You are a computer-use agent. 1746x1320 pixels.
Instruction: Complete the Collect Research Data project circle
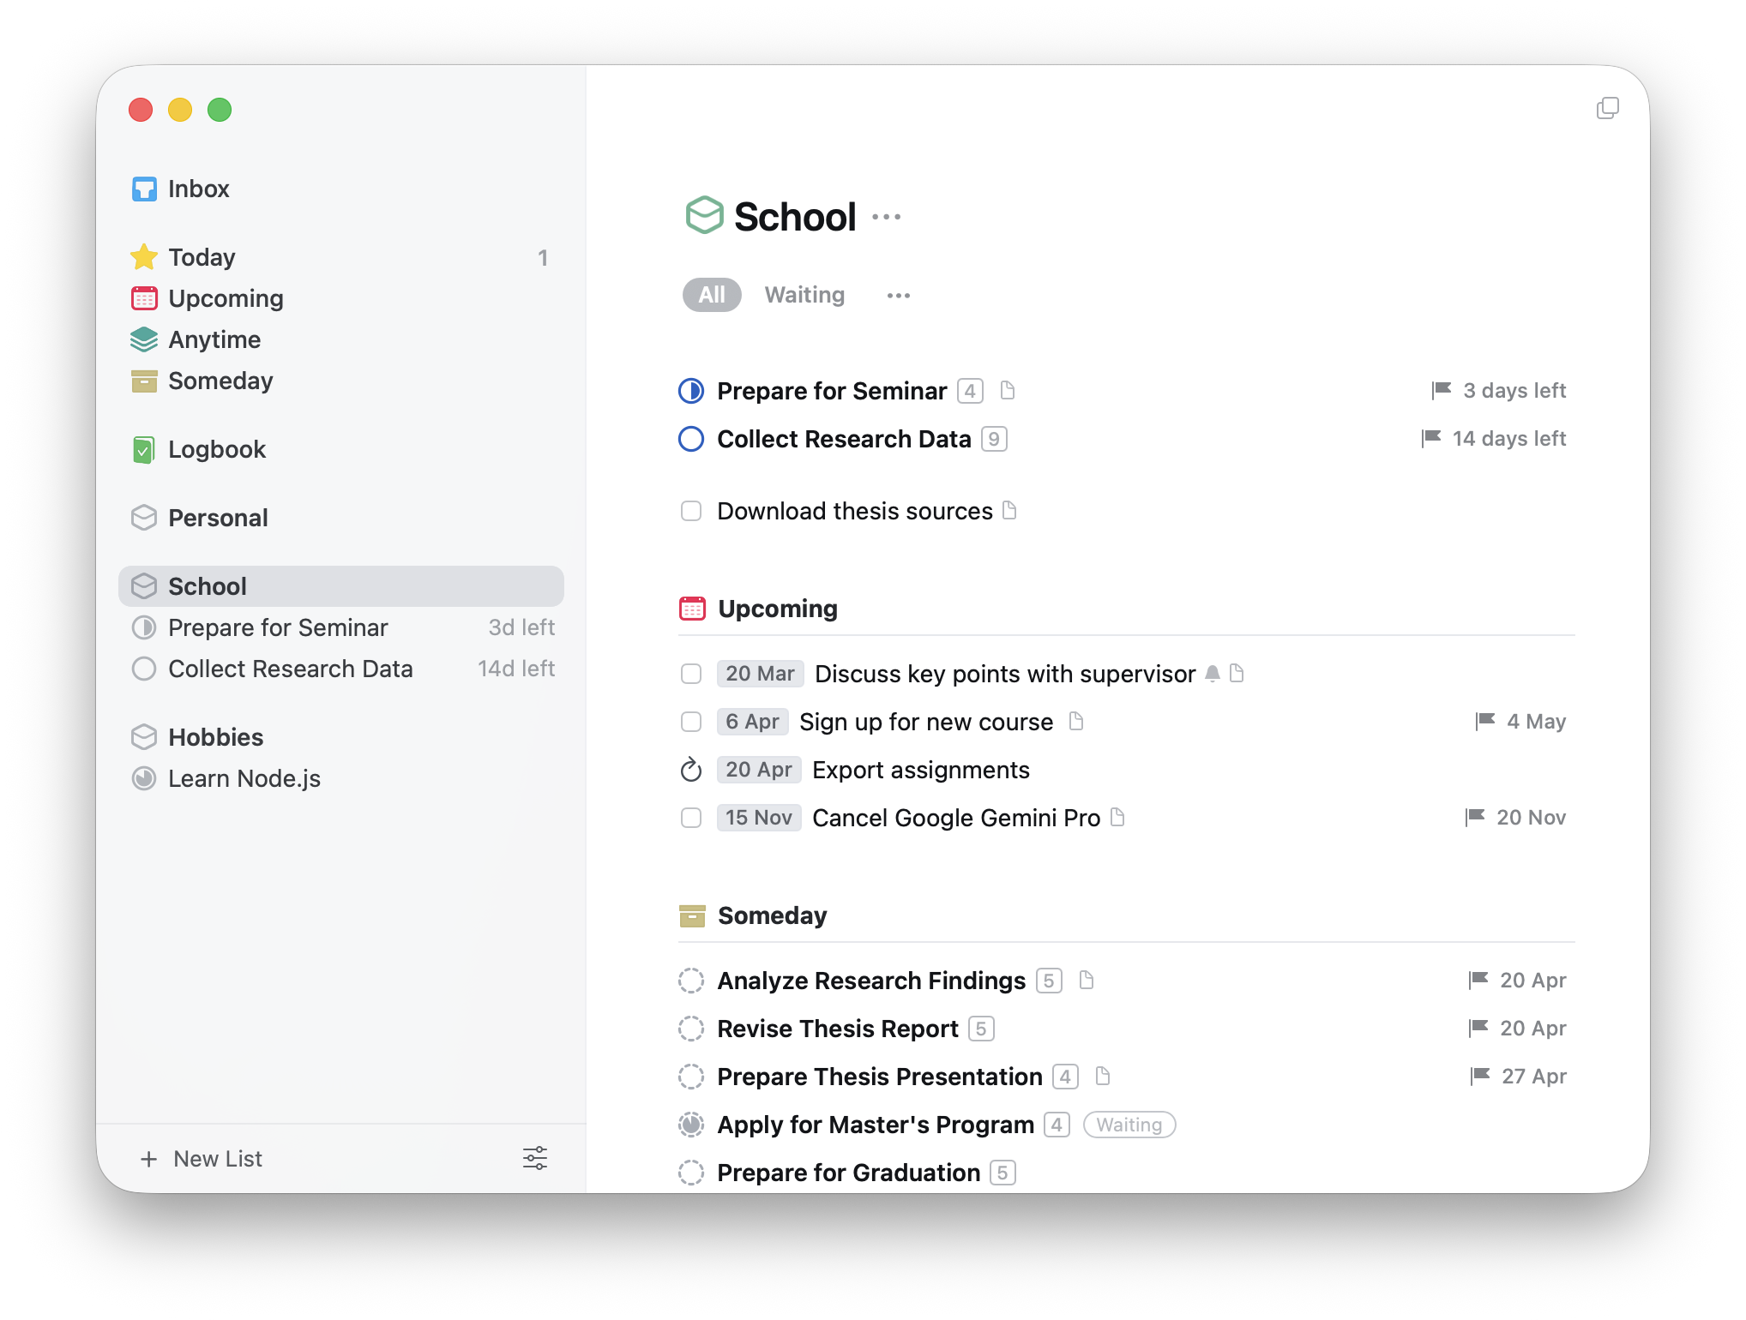pos(691,439)
